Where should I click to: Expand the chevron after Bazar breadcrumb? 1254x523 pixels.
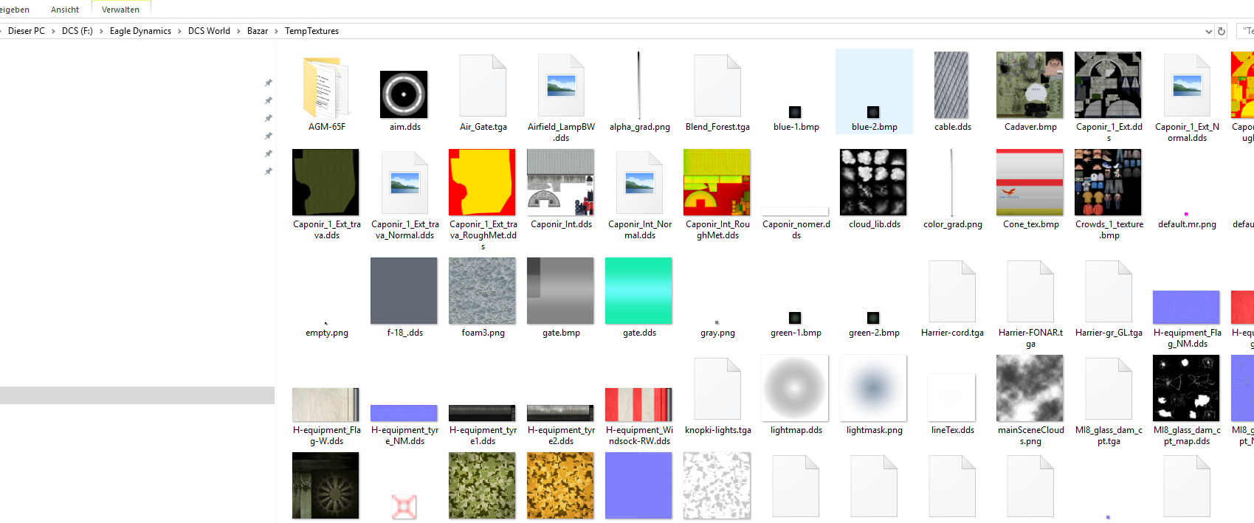pos(277,31)
